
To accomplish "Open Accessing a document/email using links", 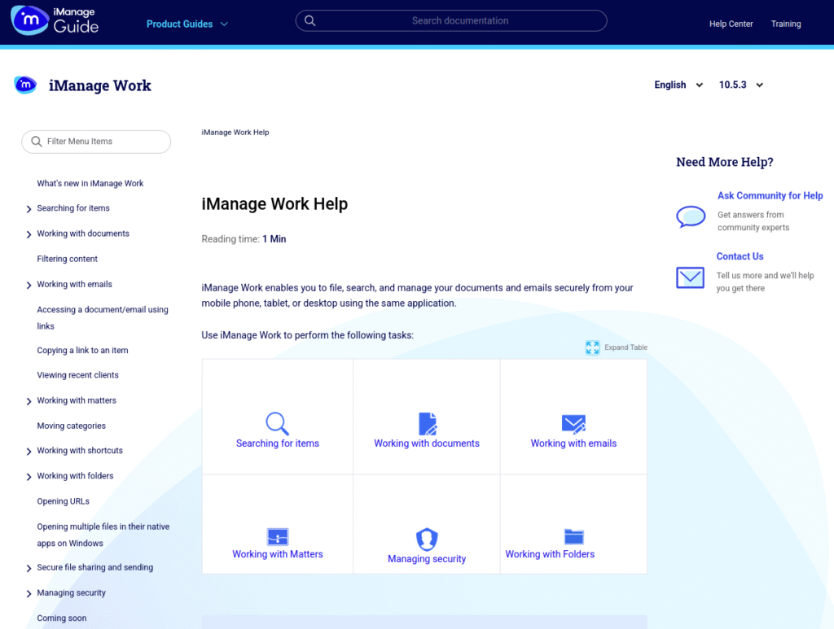I will (x=103, y=317).
